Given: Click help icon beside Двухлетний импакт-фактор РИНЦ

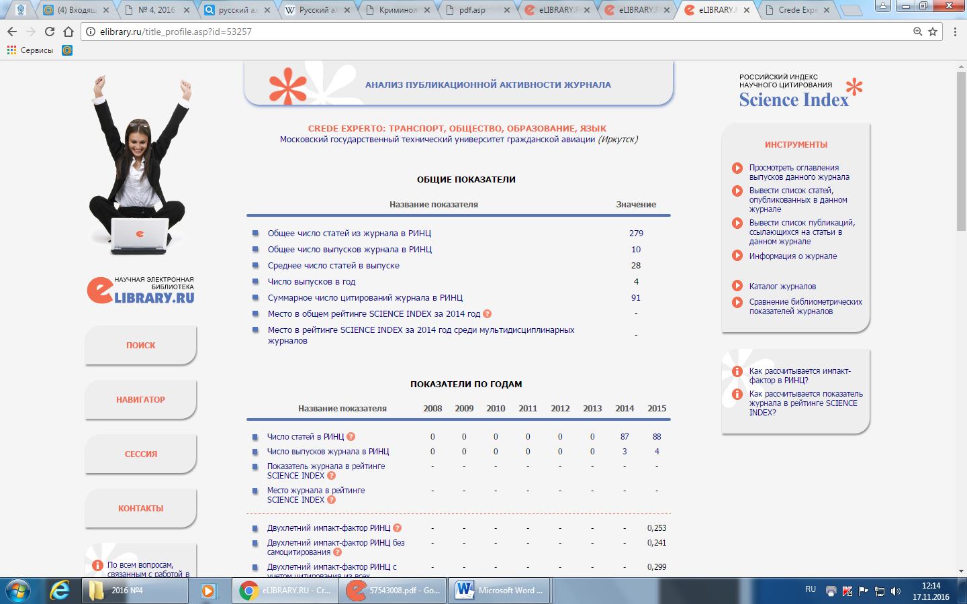Looking at the screenshot, I should 398,528.
